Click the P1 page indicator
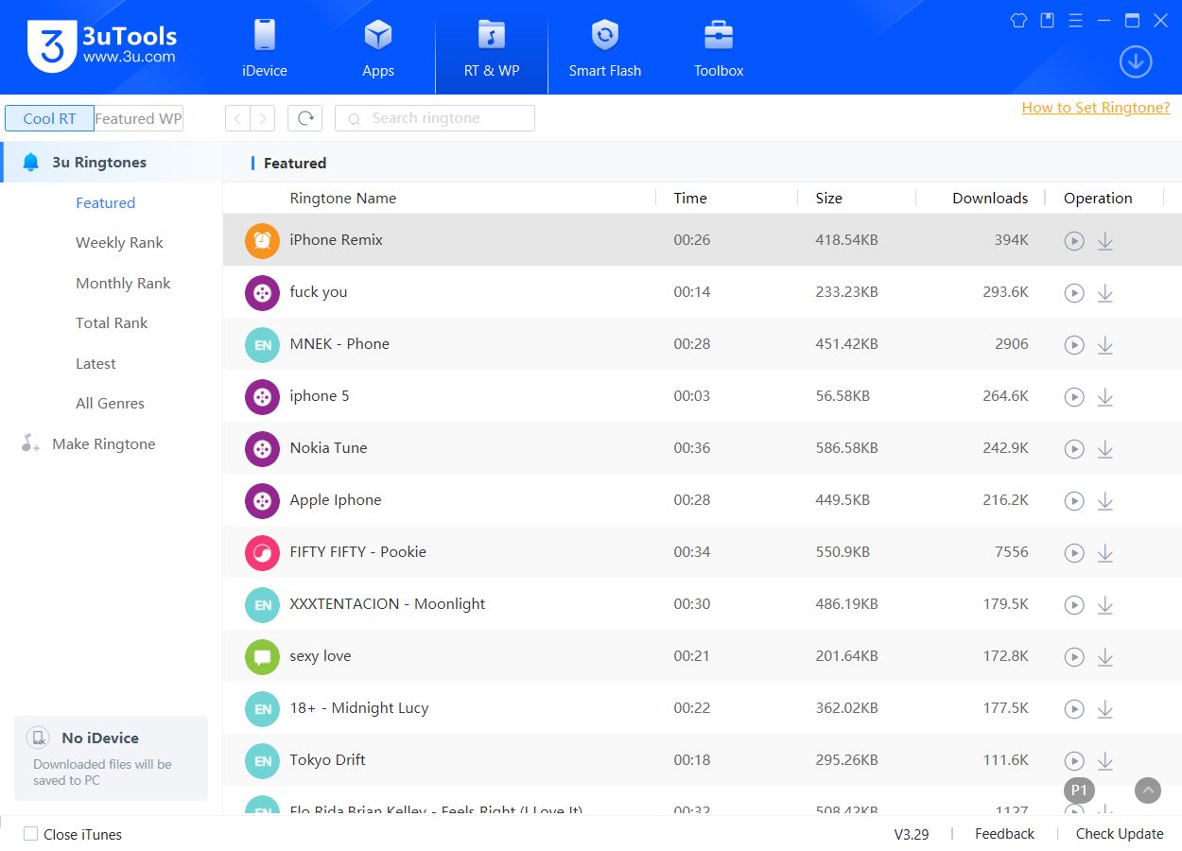 pyautogui.click(x=1079, y=790)
